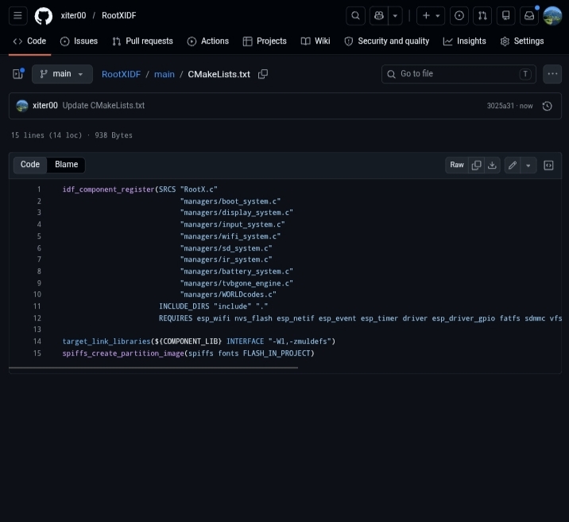Select the Code tab
The width and height of the screenshot is (569, 522).
pyautogui.click(x=29, y=41)
